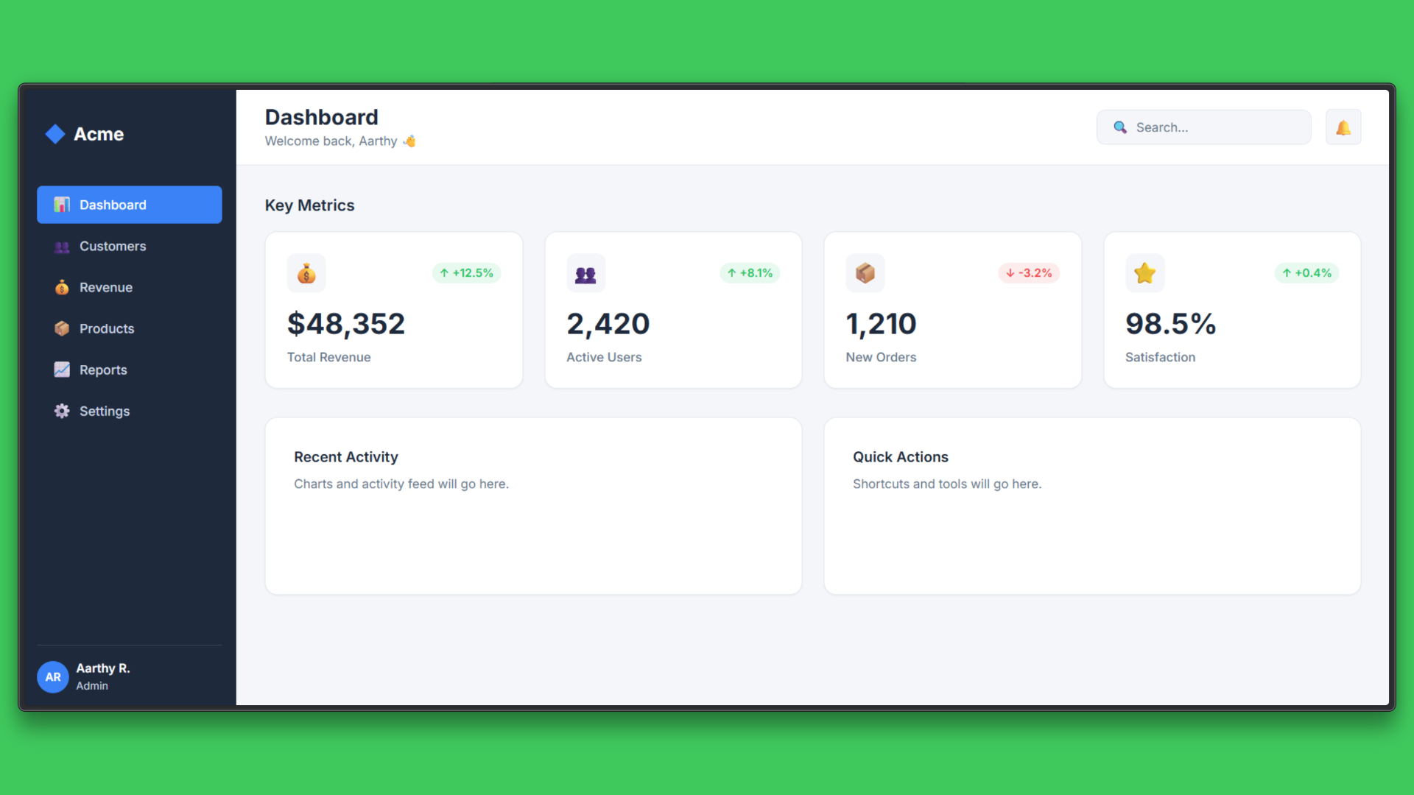Click the -3.2% new orders badge

(1028, 273)
